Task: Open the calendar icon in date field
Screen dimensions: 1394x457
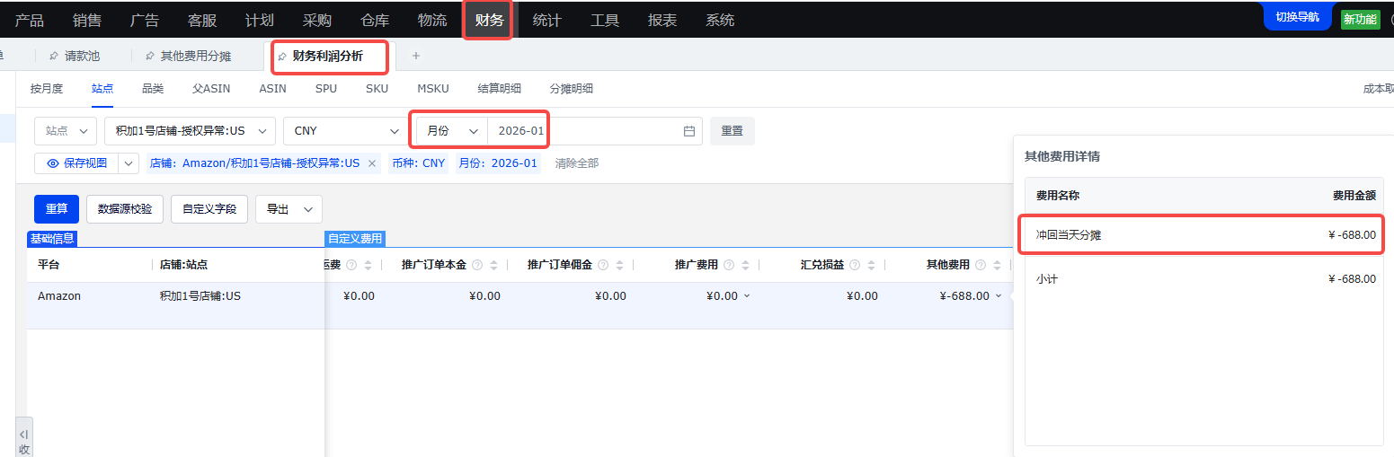Action: pos(689,131)
